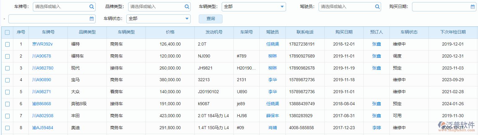Click the 李婷 reservation person link
The height and width of the screenshot is (135, 478).
(x=376, y=128)
